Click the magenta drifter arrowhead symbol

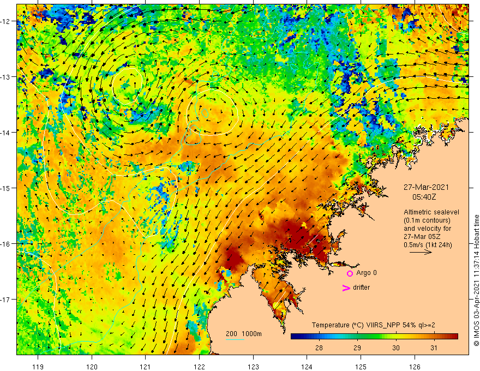pos(346,288)
